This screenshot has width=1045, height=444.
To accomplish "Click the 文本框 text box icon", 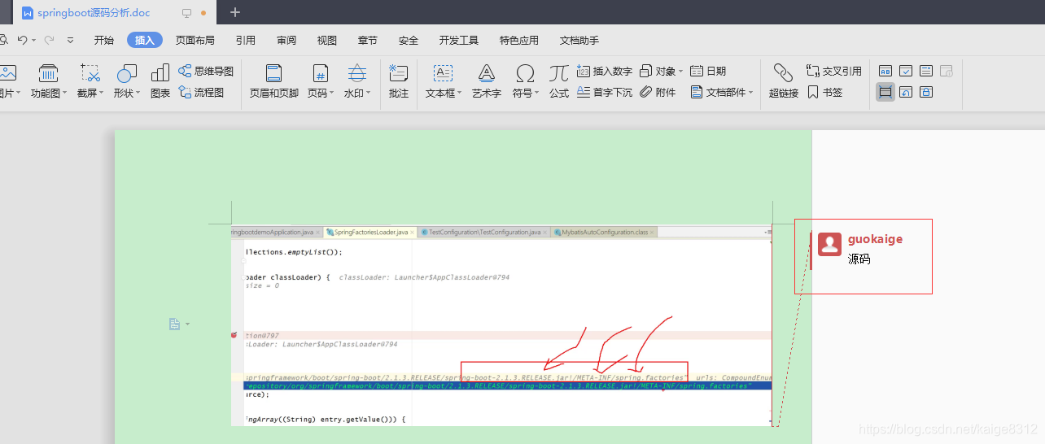I will click(443, 73).
